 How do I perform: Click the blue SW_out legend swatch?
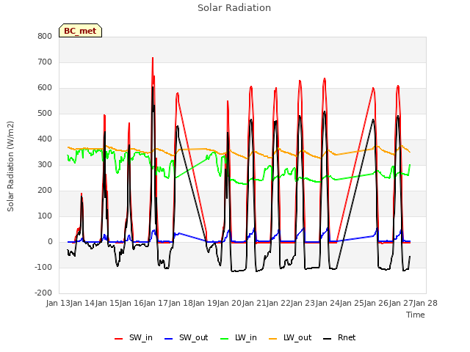click(x=169, y=339)
